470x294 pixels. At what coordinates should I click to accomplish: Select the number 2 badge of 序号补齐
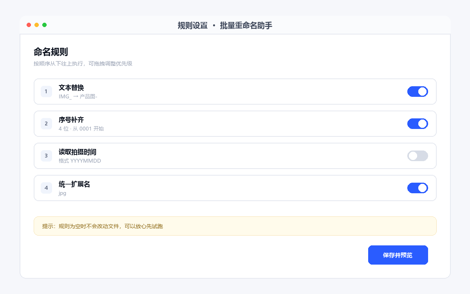[46, 123]
